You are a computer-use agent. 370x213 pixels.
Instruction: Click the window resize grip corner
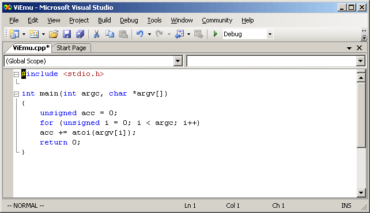pos(364,207)
